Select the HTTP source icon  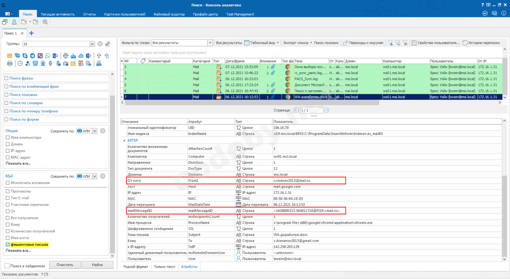pos(66,56)
